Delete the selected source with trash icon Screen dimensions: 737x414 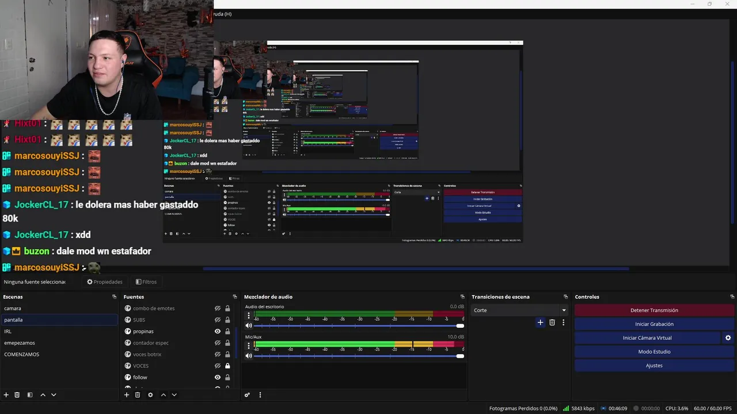[x=138, y=395]
